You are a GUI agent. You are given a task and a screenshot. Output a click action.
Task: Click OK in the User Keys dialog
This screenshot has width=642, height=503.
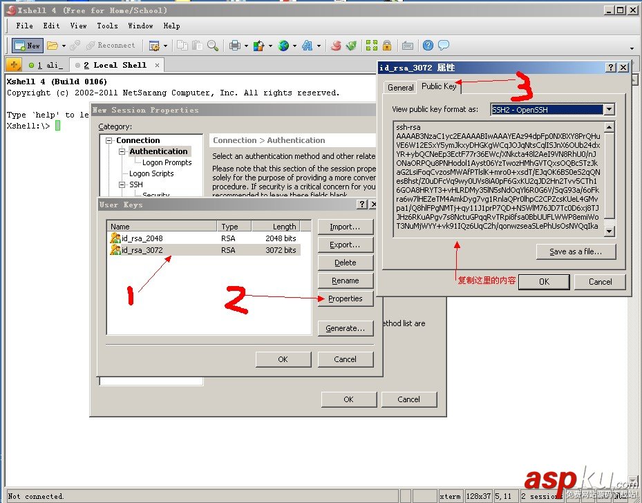tap(283, 359)
